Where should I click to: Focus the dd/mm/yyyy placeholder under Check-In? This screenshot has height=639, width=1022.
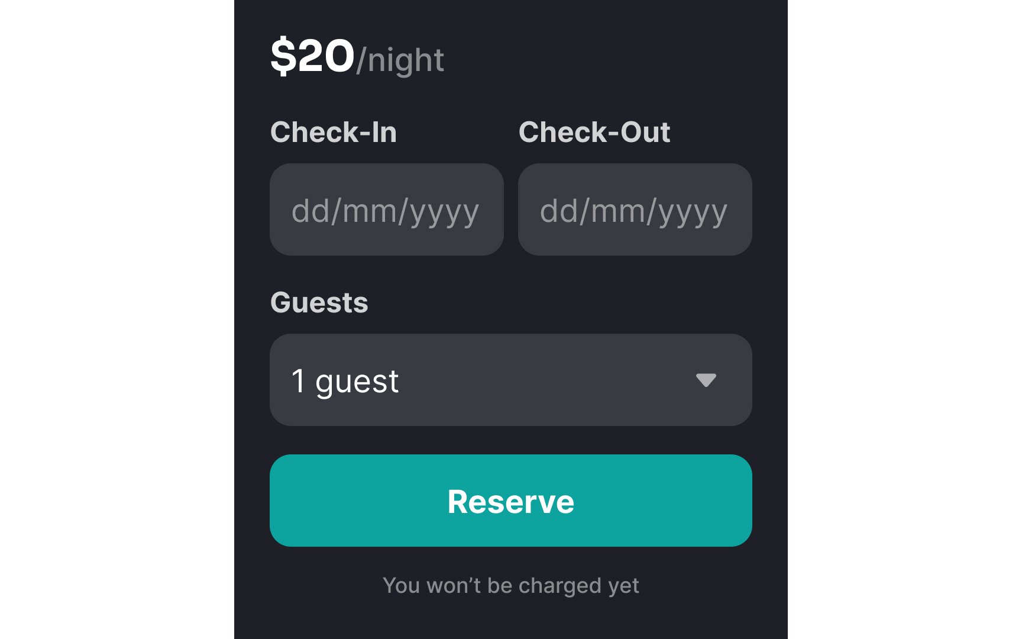click(x=385, y=212)
